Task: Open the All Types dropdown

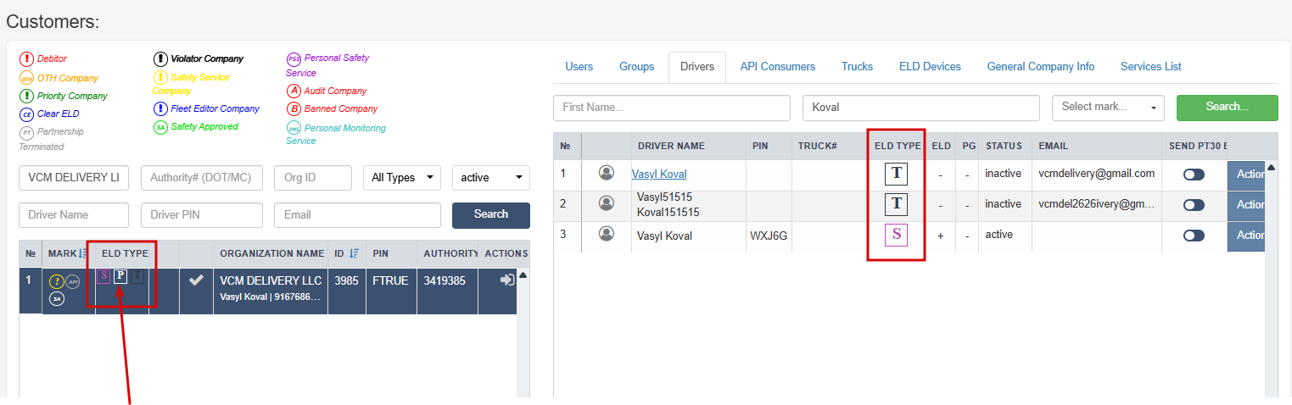Action: pos(402,178)
